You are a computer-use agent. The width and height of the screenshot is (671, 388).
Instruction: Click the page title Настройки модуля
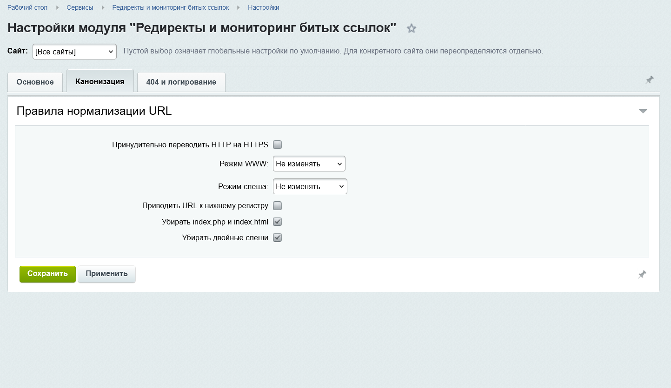point(202,28)
